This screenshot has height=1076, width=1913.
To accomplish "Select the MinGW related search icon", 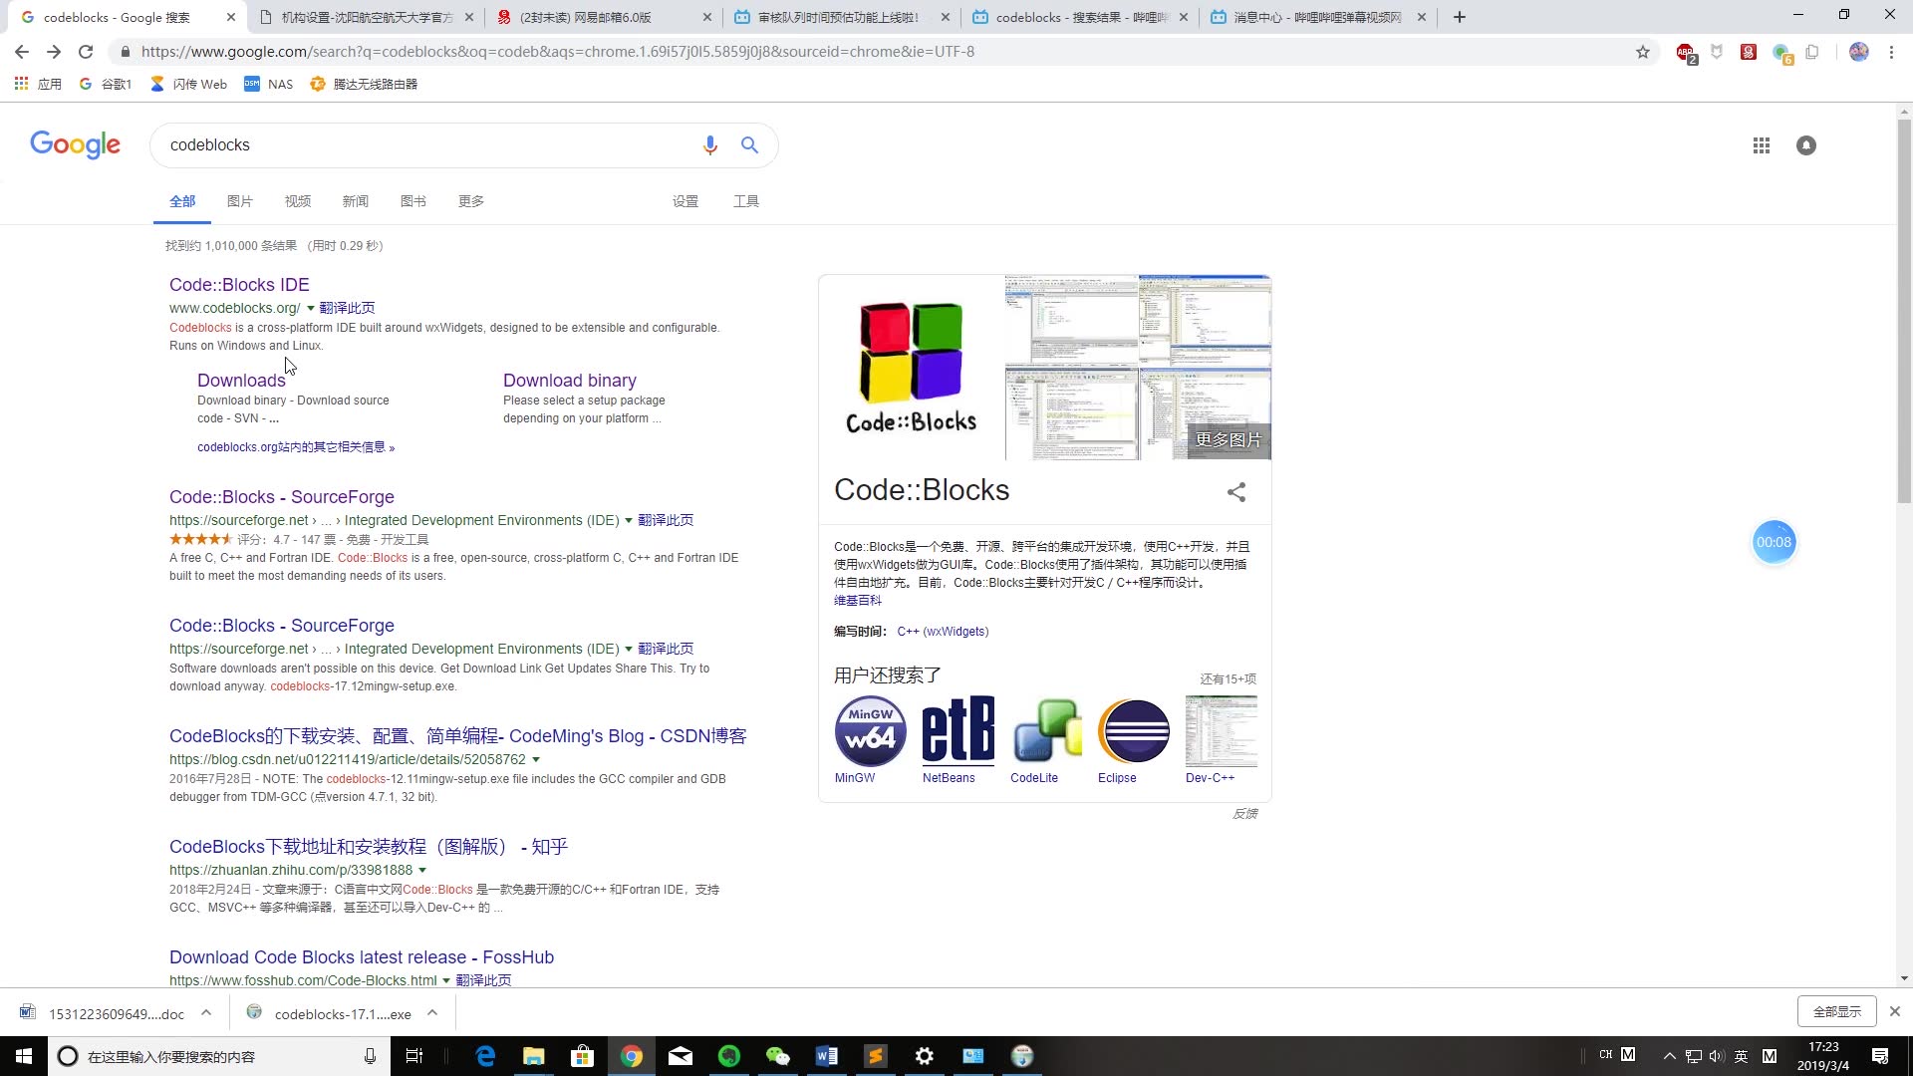I will [869, 732].
